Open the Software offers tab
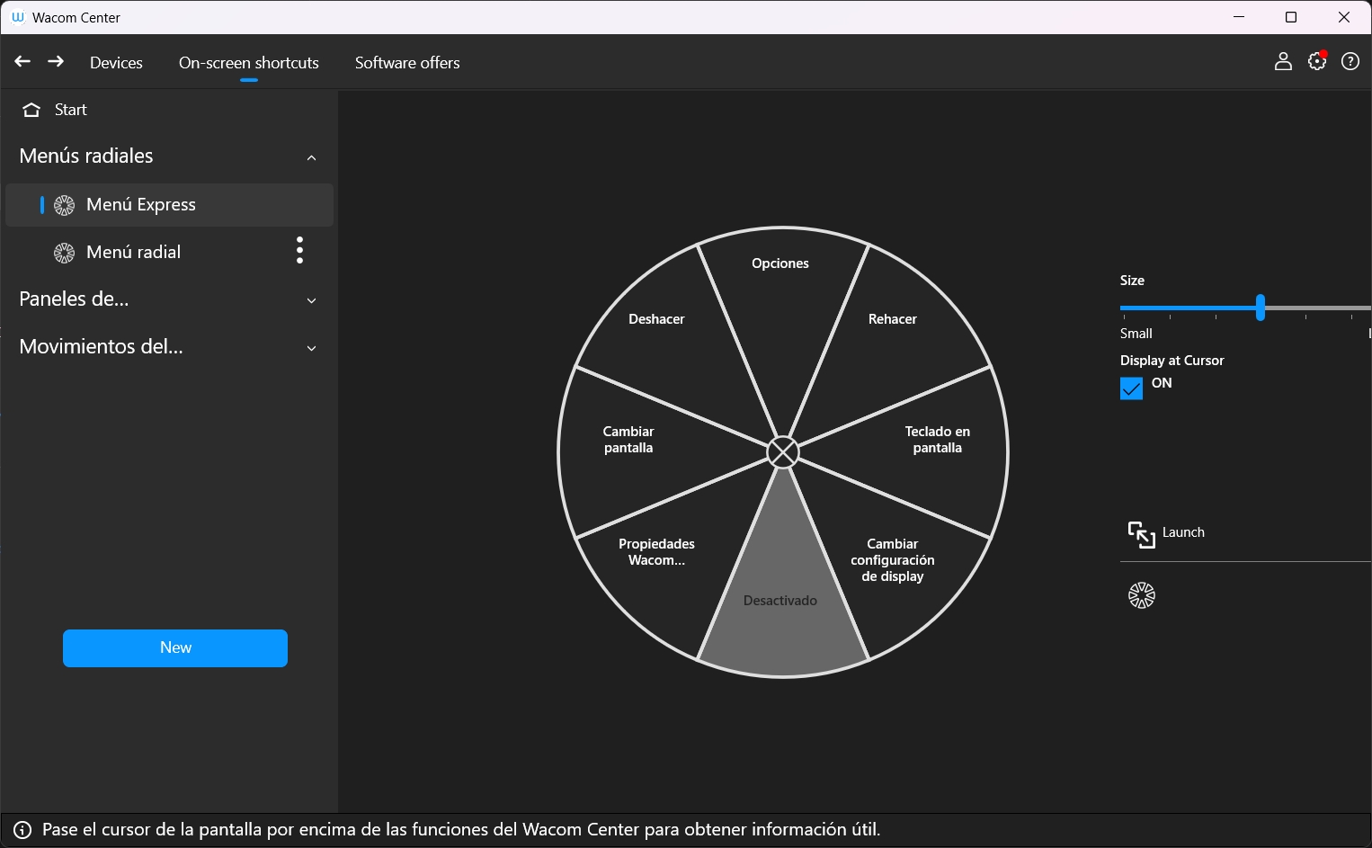The image size is (1372, 848). coord(407,62)
